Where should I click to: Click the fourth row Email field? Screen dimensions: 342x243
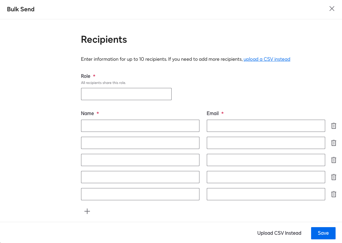point(266,177)
